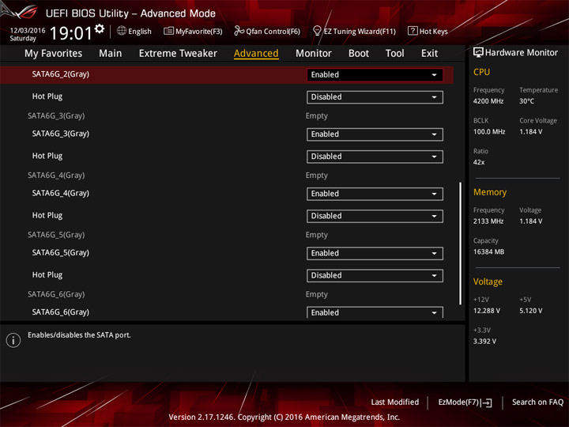This screenshot has width=569, height=427.
Task: Open the settings gear next to the clock
Action: pos(100,28)
